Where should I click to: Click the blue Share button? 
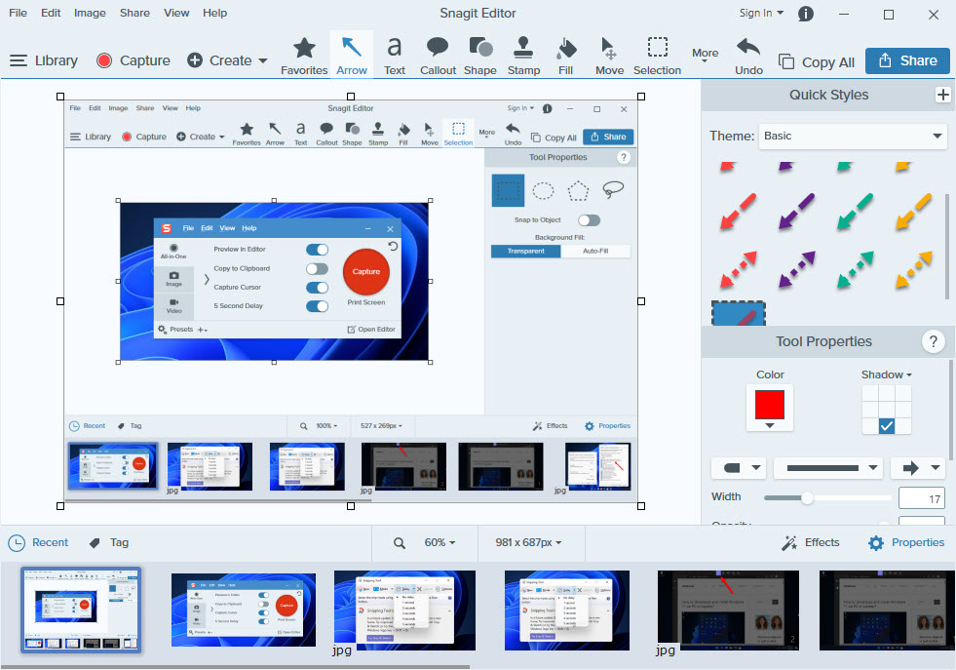click(907, 60)
